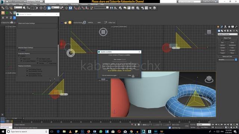Click the Unlink Selection tool
This screenshot has height=134, width=239.
pyautogui.click(x=7, y=8)
